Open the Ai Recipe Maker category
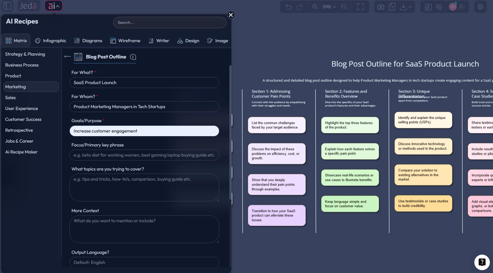Screen dimensions: 493x273 point(21,152)
